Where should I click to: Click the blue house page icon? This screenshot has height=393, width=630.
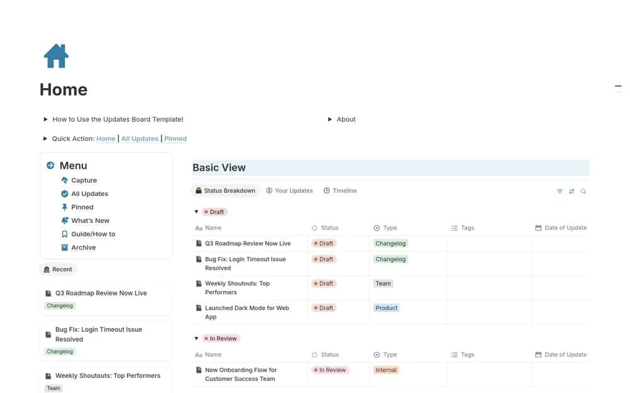[x=56, y=55]
